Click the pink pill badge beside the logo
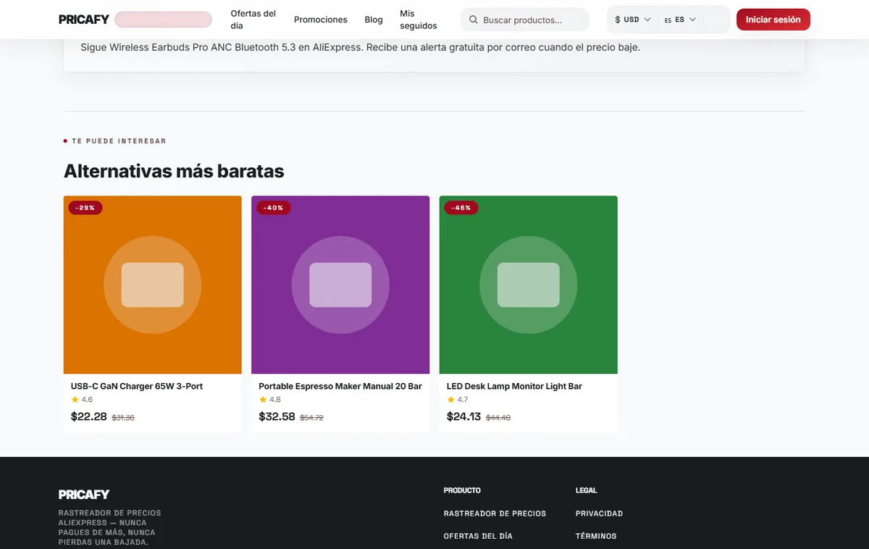This screenshot has width=869, height=549. (x=163, y=20)
